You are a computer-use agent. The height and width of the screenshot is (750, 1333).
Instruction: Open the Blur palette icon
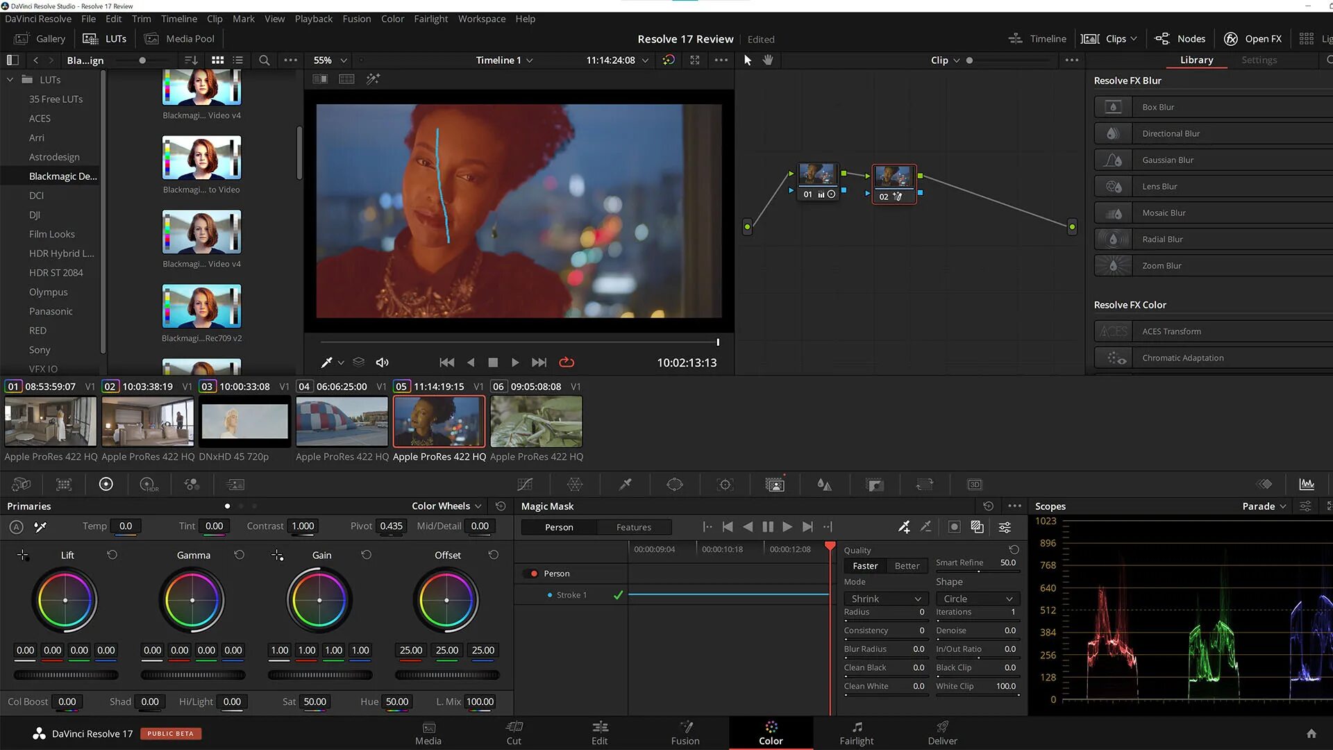coord(825,484)
